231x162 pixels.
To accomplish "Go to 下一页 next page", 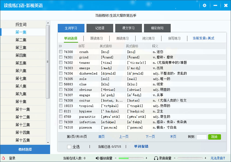I will point(150,137).
